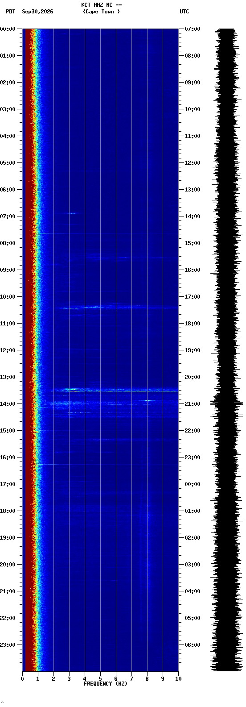This screenshot has height=707, width=246.
Task: Click the 00:00 PDT time label
Action: [x=8, y=29]
